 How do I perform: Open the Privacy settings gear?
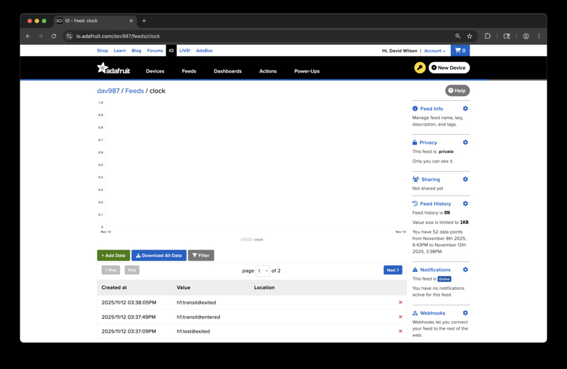(x=465, y=142)
